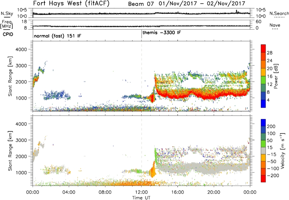
Task: Click the "08:00" time axis tick label
Action: pyautogui.click(x=105, y=192)
